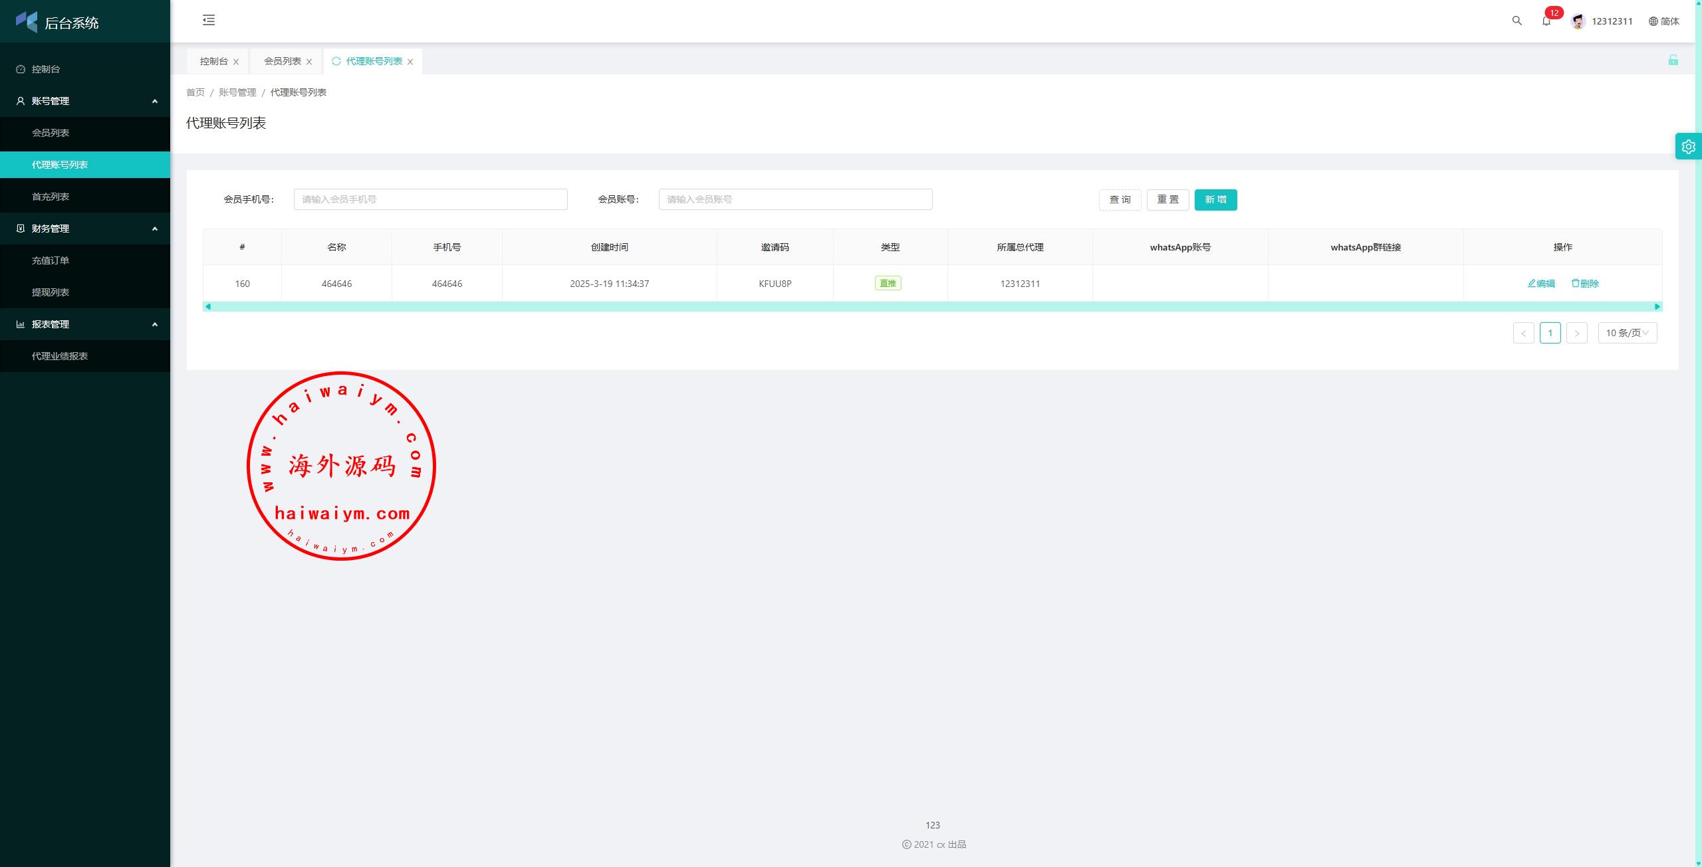Click the user avatar icon
The height and width of the screenshot is (867, 1702).
pyautogui.click(x=1578, y=21)
